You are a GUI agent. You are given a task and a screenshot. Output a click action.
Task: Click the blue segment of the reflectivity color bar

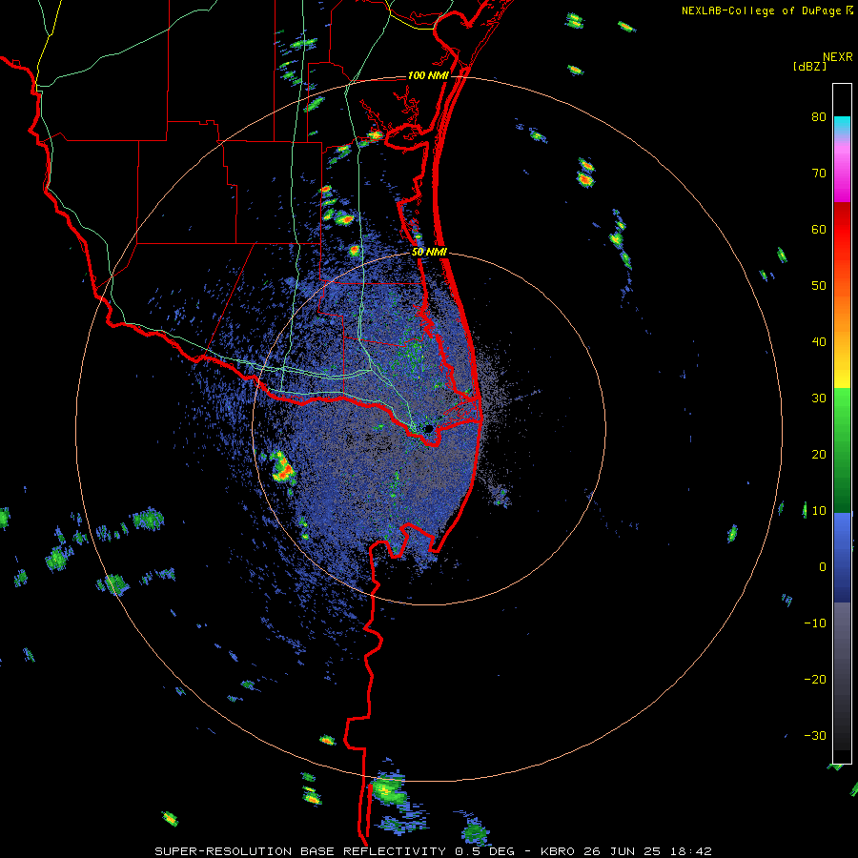[842, 558]
